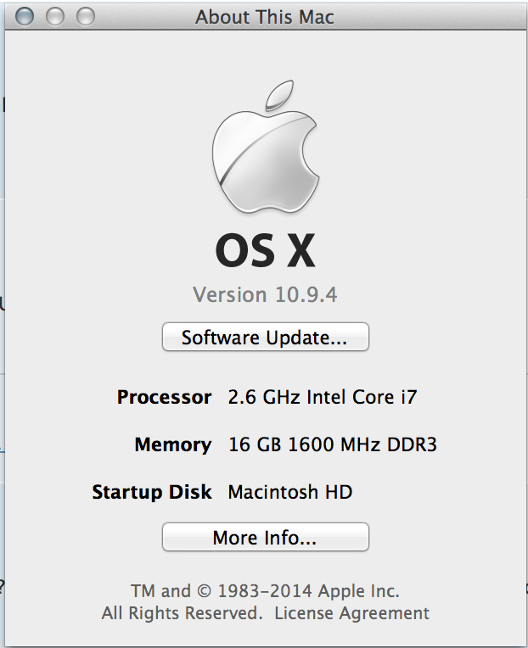Click the Processor label
Viewport: 528px width, 648px height.
point(165,397)
